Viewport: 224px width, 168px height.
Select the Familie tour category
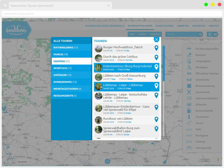click(x=61, y=54)
